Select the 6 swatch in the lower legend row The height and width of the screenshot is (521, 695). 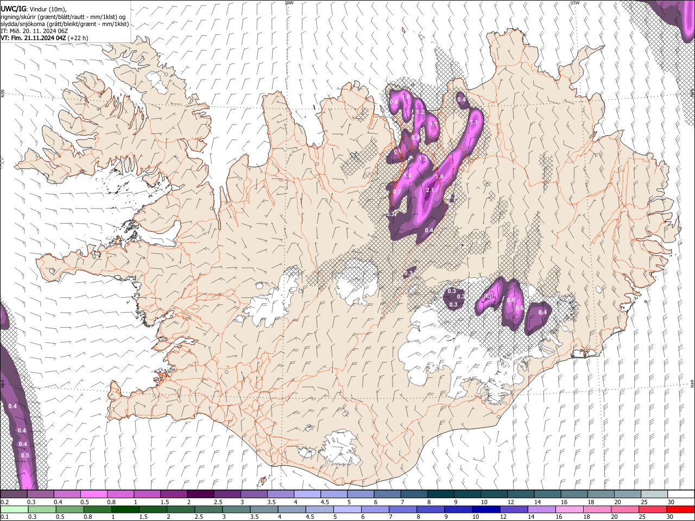tap(374, 509)
